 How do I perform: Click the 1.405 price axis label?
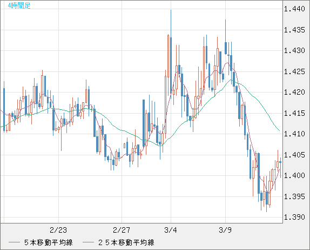294,155
